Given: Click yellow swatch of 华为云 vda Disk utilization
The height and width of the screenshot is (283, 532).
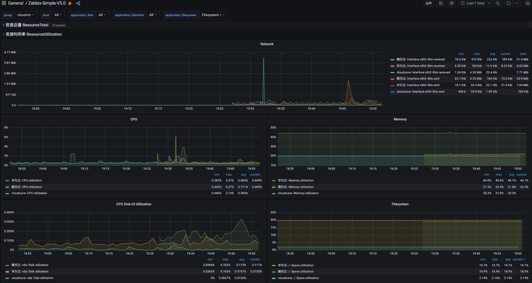Looking at the screenshot, I should [x=7, y=272].
